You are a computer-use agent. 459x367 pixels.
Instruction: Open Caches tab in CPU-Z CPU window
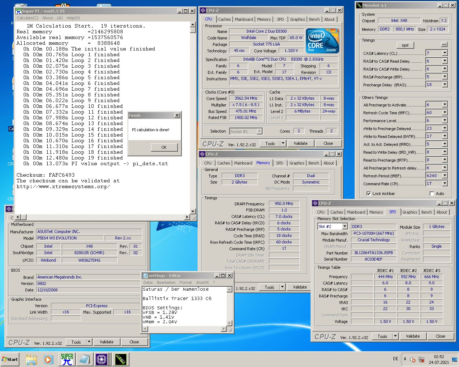click(x=224, y=19)
